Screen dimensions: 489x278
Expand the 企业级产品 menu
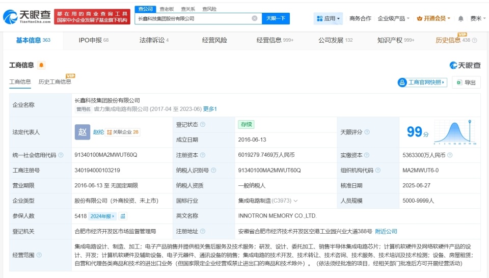pos(393,19)
